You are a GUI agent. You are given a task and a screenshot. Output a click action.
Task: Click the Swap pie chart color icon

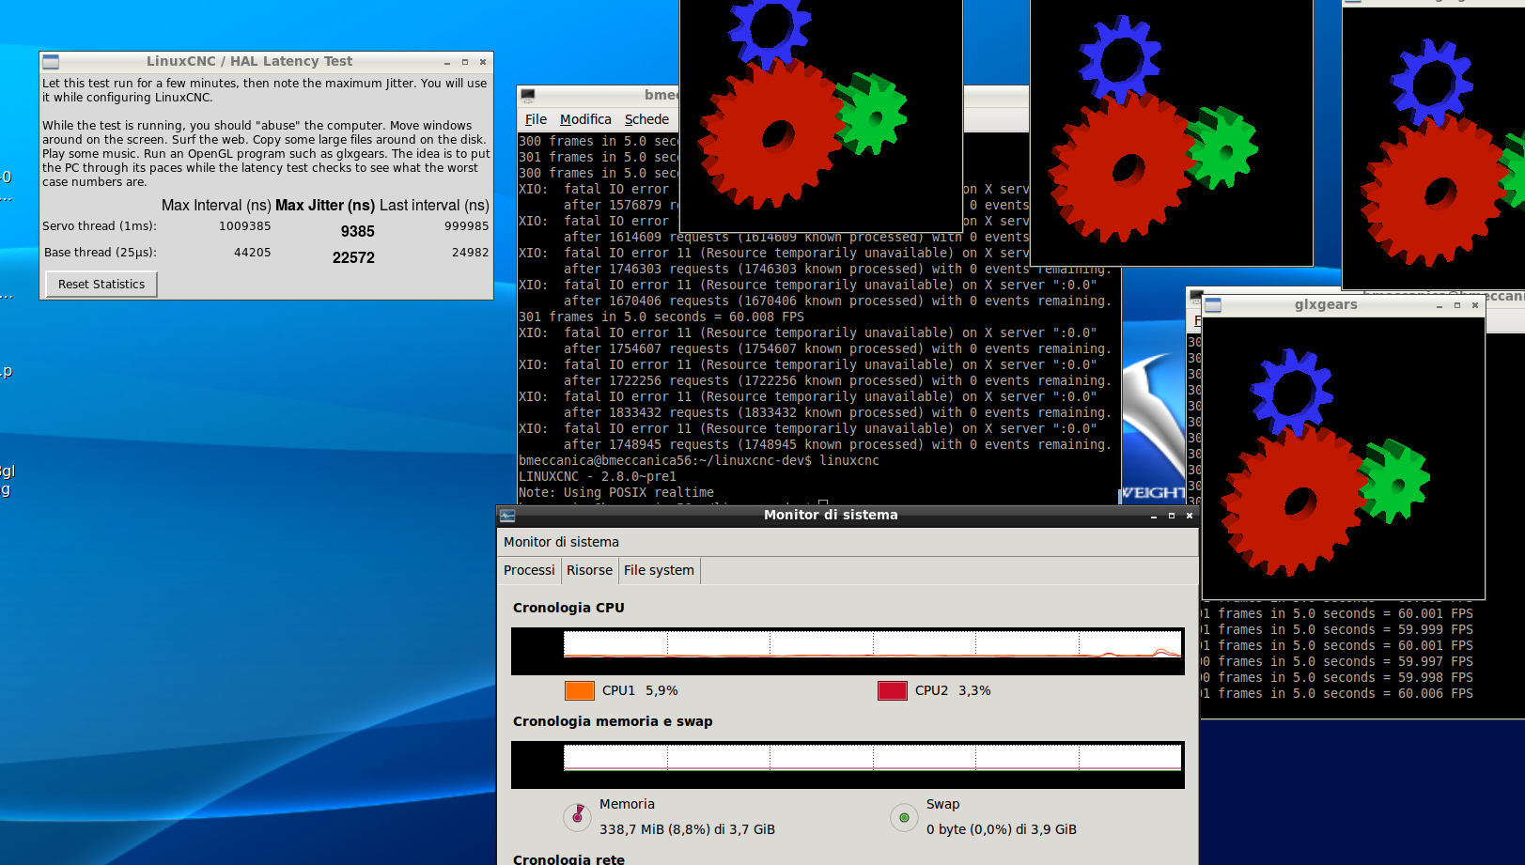[x=904, y=817]
